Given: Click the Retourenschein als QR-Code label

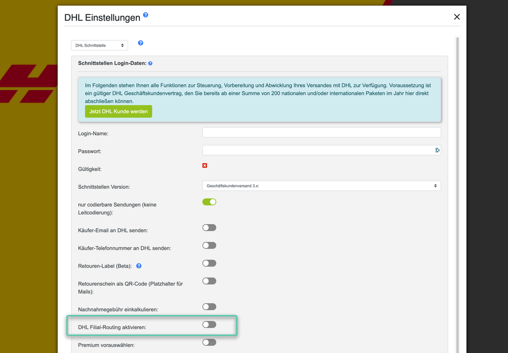Looking at the screenshot, I should (131, 288).
